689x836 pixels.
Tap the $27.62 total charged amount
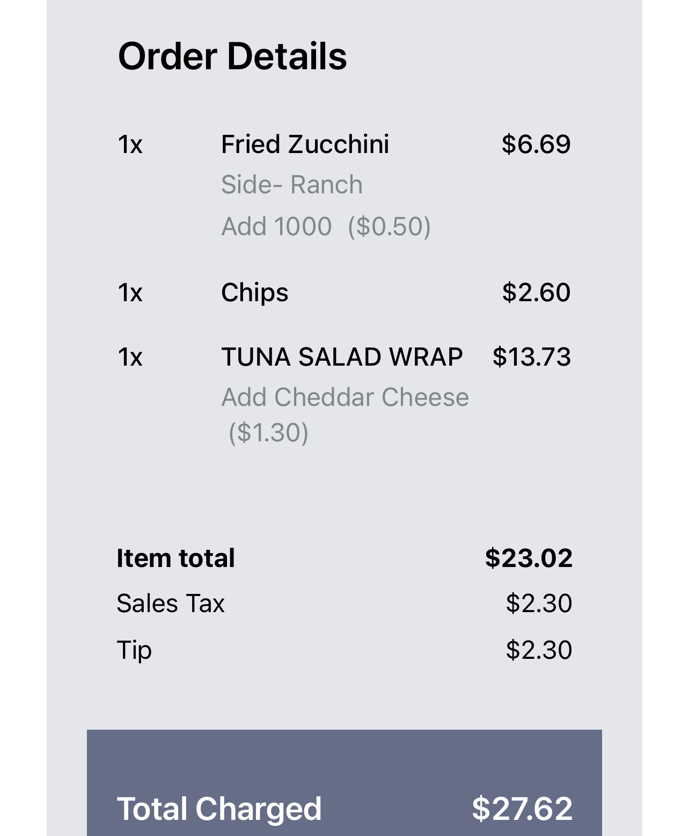(522, 809)
